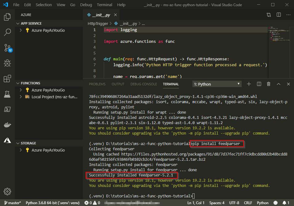Change language mode via Python status item
This screenshot has width=294, height=206.
tap(263, 203)
